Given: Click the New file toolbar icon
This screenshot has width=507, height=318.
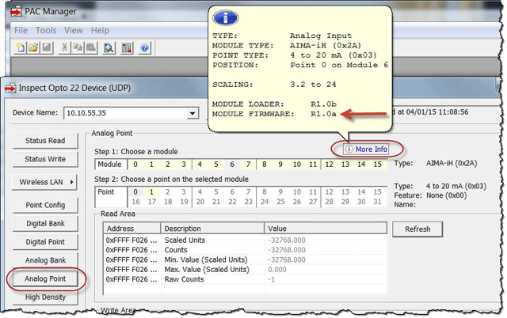Looking at the screenshot, I should pos(21,48).
